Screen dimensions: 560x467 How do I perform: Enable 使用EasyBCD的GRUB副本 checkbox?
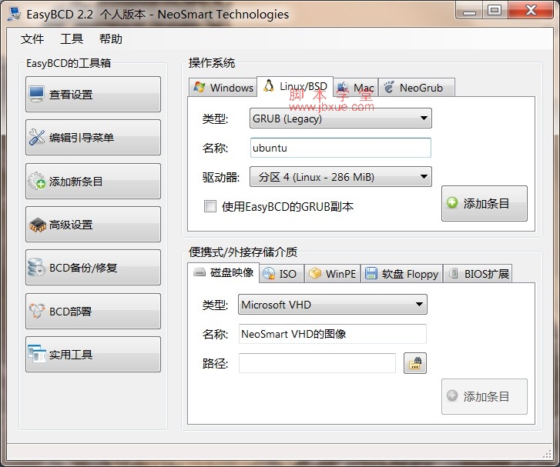[210, 206]
